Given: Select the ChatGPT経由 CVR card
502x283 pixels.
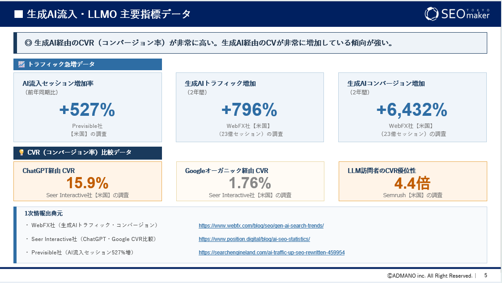Looking at the screenshot, I should (x=88, y=182).
